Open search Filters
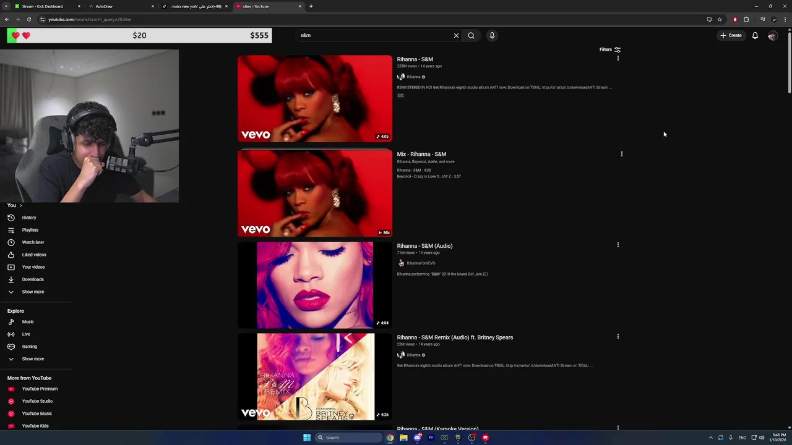Screen dimensions: 792x445 tap(610, 49)
